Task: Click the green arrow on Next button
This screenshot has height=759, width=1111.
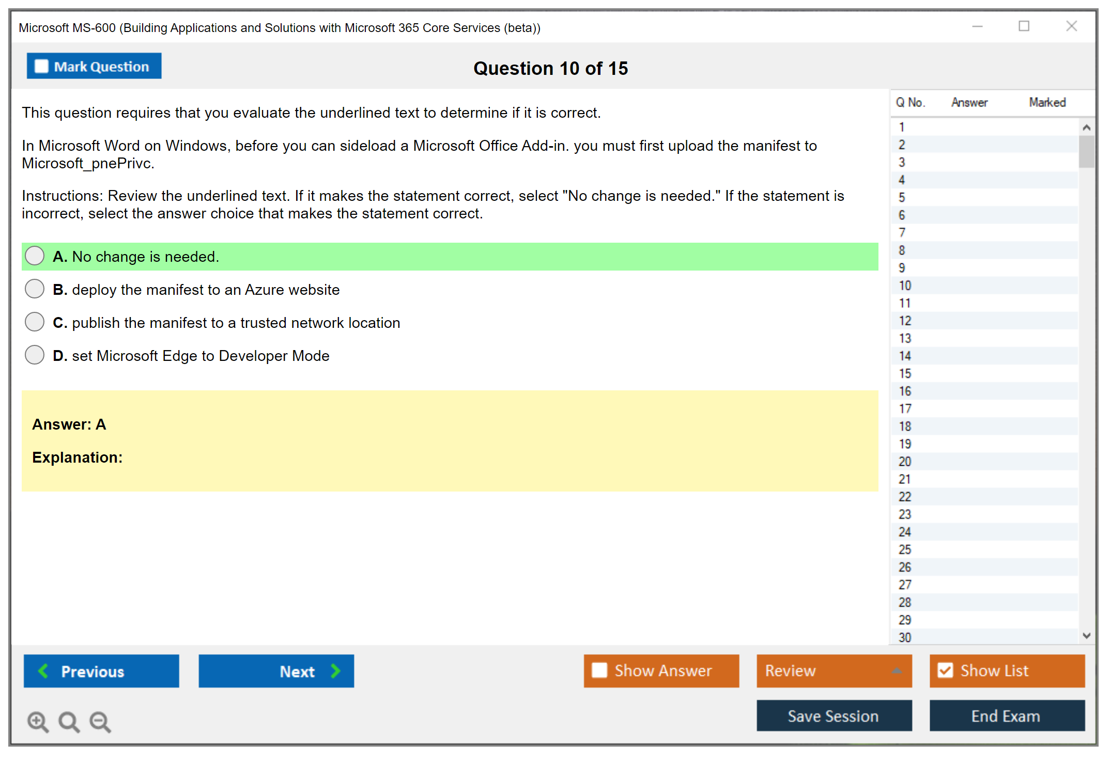Action: pyautogui.click(x=336, y=671)
